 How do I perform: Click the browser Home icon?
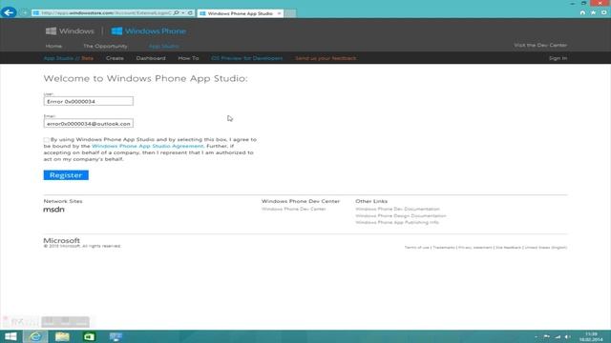[x=582, y=12]
